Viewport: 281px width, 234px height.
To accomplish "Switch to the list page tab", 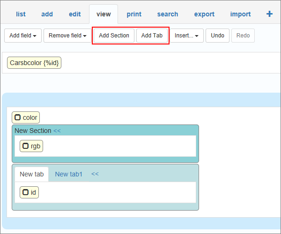I will pyautogui.click(x=21, y=14).
